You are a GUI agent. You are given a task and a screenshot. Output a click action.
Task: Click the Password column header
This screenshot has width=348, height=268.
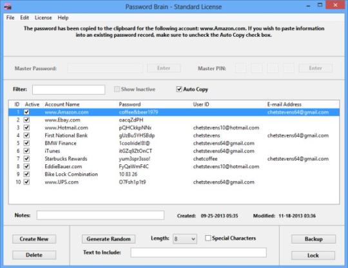[130, 104]
